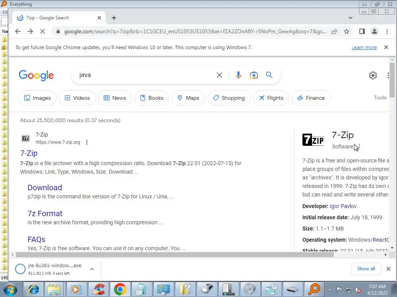The width and height of the screenshot is (397, 297).
Task: Open the 7z Format sitelink
Action: (45, 213)
